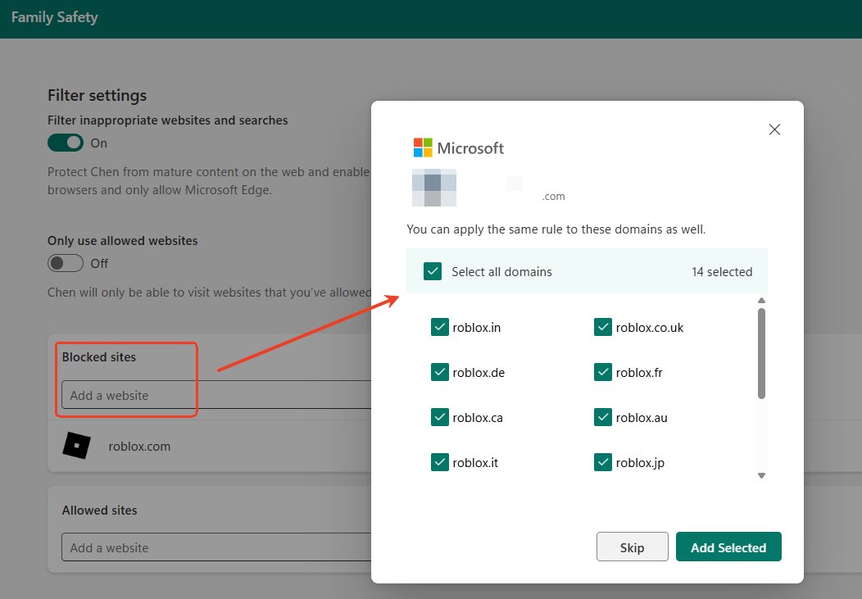Uncheck the roblox.co.uk domain
Screen dimensions: 862x599
tap(603, 327)
